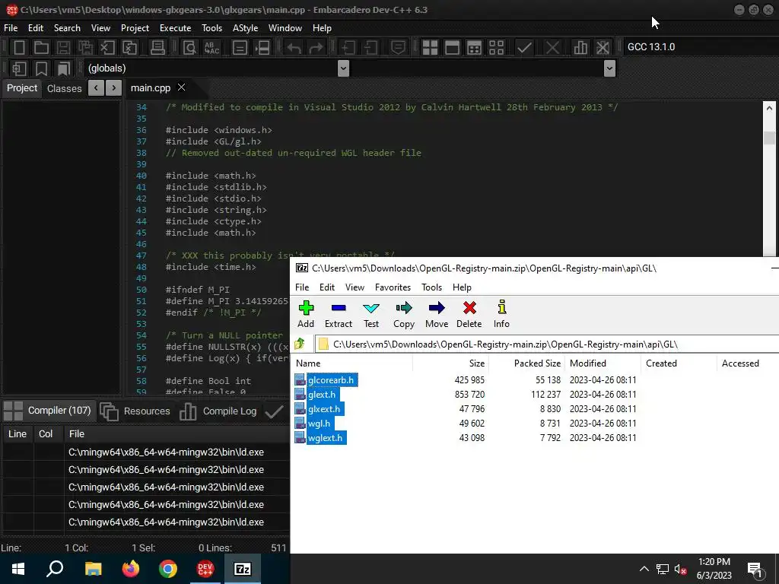Click the Print icon in Dev-C++ toolbar
Image resolution: width=779 pixels, height=584 pixels.
[157, 48]
